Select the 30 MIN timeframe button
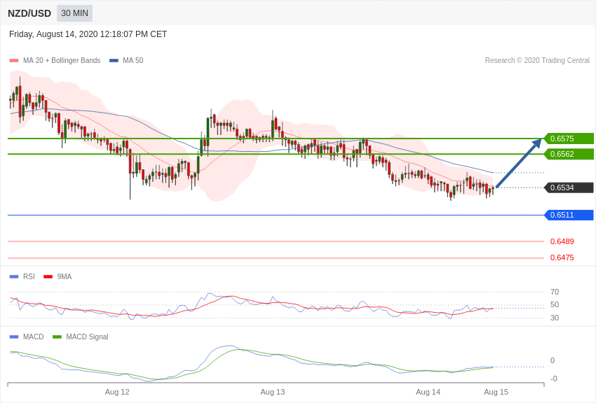 [x=74, y=13]
